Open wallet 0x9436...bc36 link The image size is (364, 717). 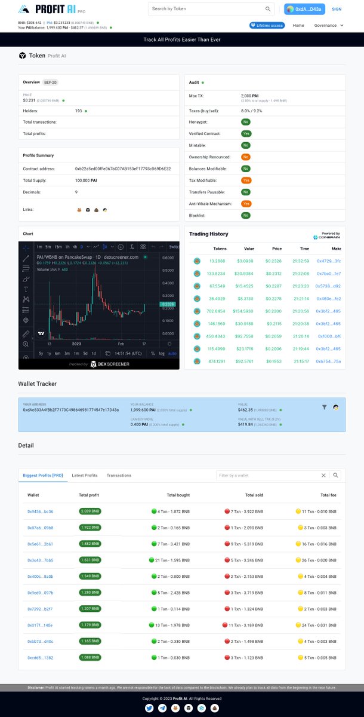40,511
